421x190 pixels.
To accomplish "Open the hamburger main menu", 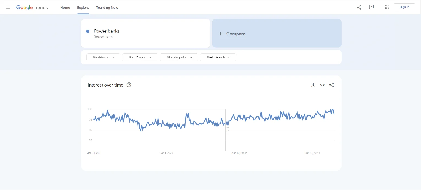I will pos(8,7).
